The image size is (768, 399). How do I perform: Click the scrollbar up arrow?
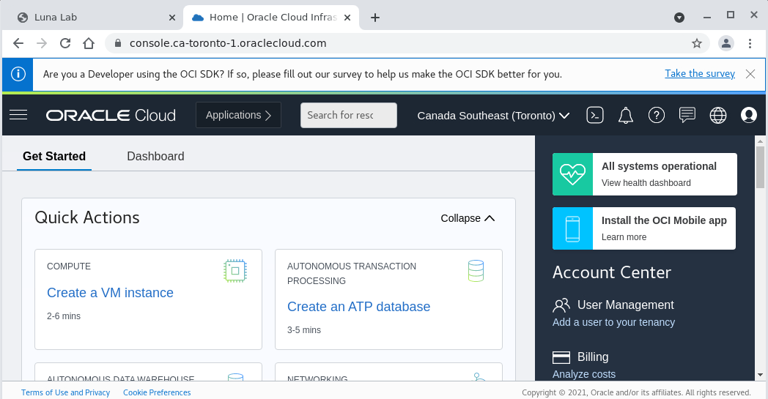(x=760, y=141)
